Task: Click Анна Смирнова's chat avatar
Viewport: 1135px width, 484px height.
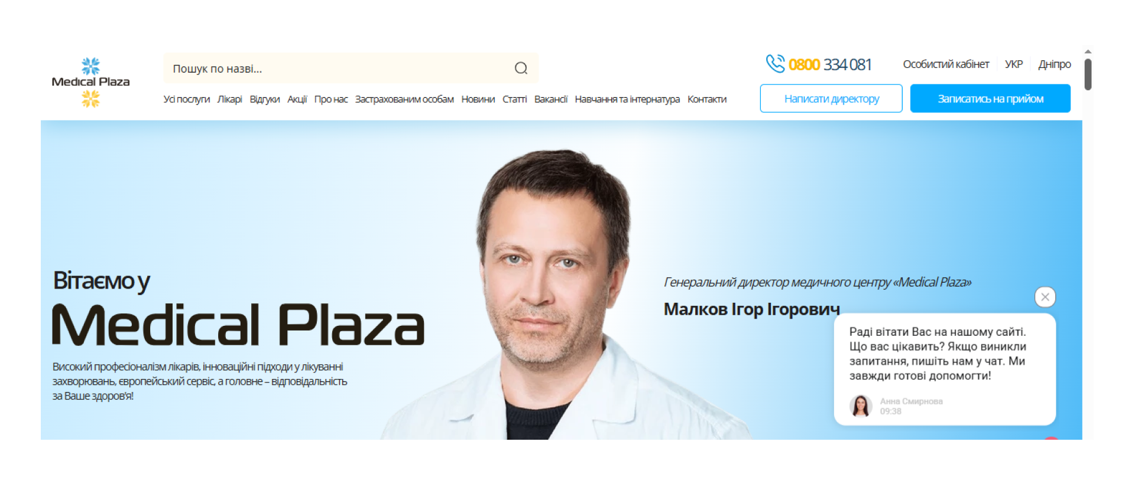Action: click(861, 406)
